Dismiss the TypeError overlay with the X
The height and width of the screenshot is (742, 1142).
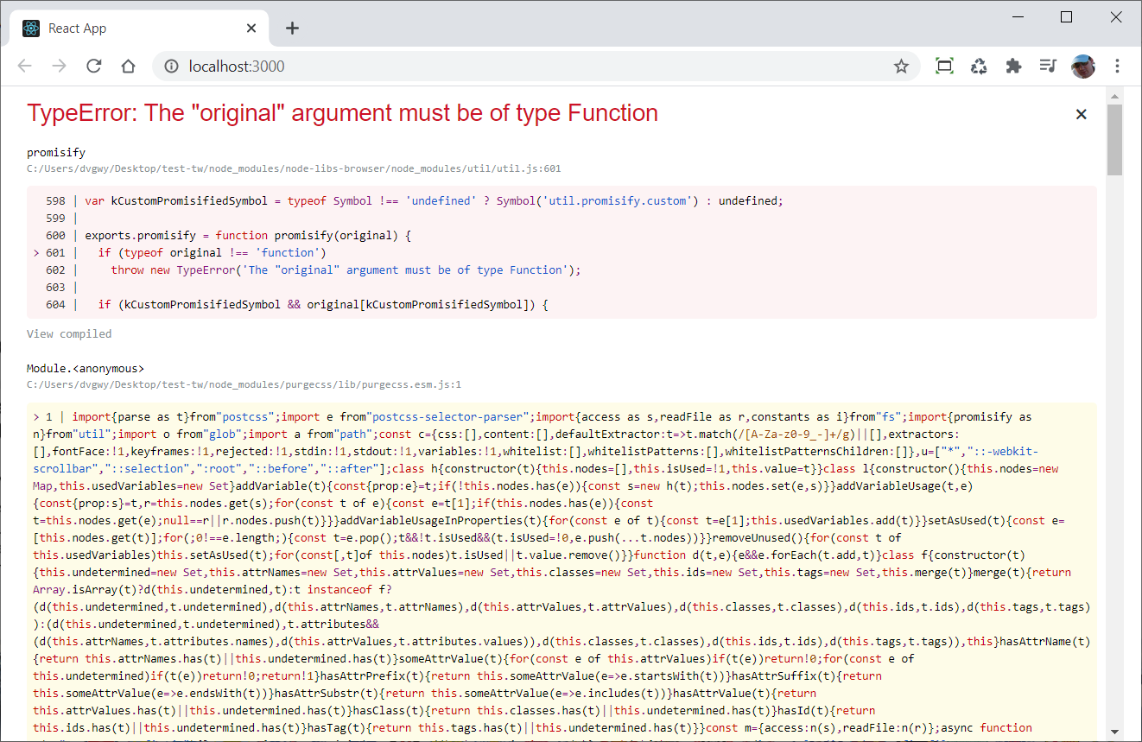tap(1081, 113)
